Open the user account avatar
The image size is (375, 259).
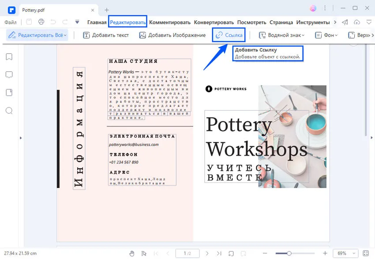[313, 8]
